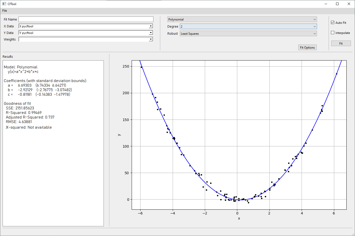
Task: Disable the Auto Fit checkbox
Action: (333, 23)
